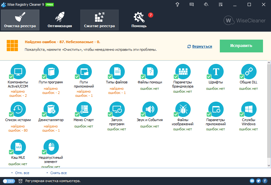Select the Пути программ box icon

pyautogui.click(x=51, y=72)
